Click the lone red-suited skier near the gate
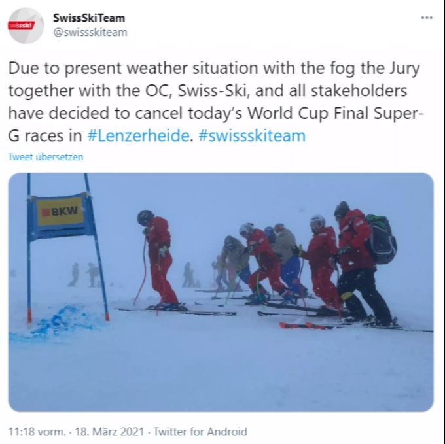This screenshot has height=444, width=445. [160, 260]
